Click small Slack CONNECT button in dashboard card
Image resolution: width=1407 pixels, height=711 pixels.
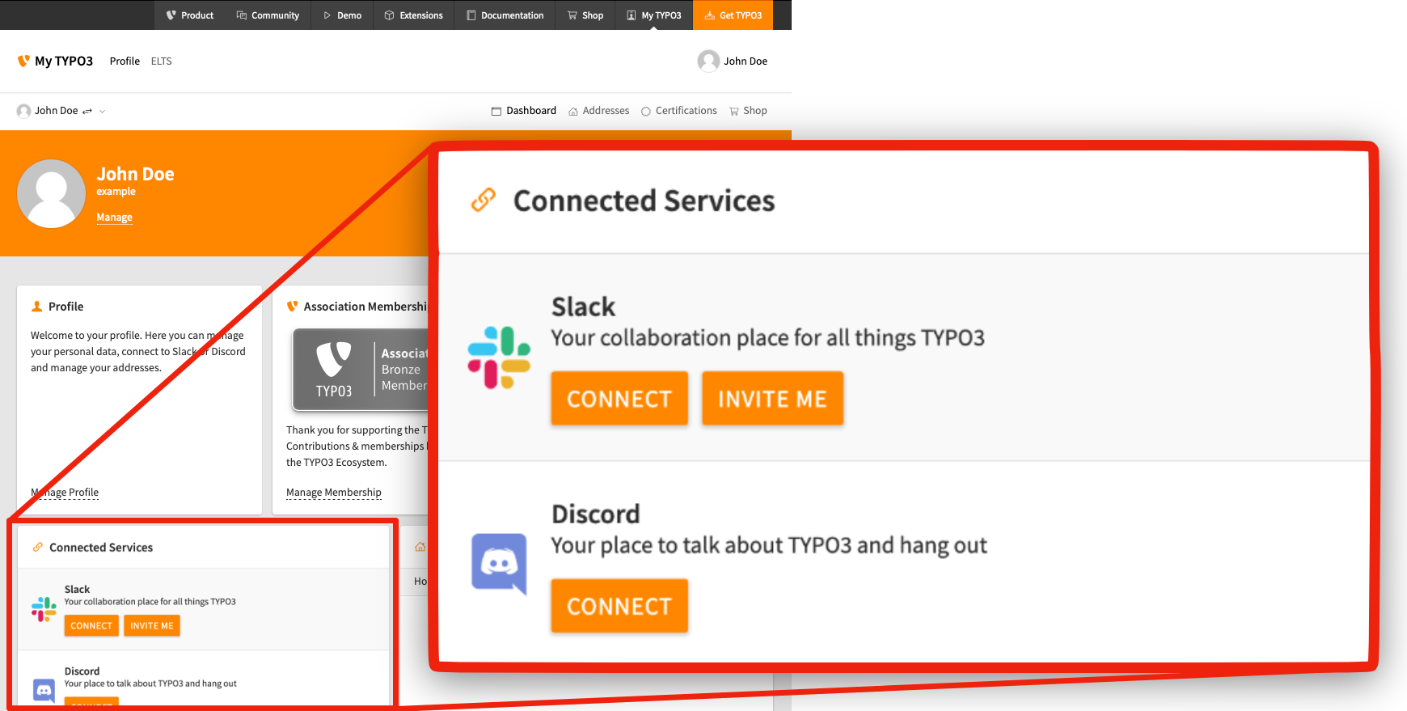(91, 626)
